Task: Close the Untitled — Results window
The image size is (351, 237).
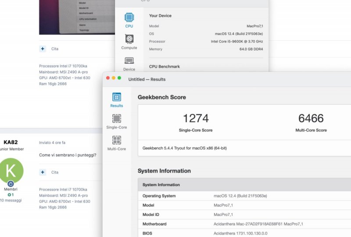Action: tap(108, 78)
